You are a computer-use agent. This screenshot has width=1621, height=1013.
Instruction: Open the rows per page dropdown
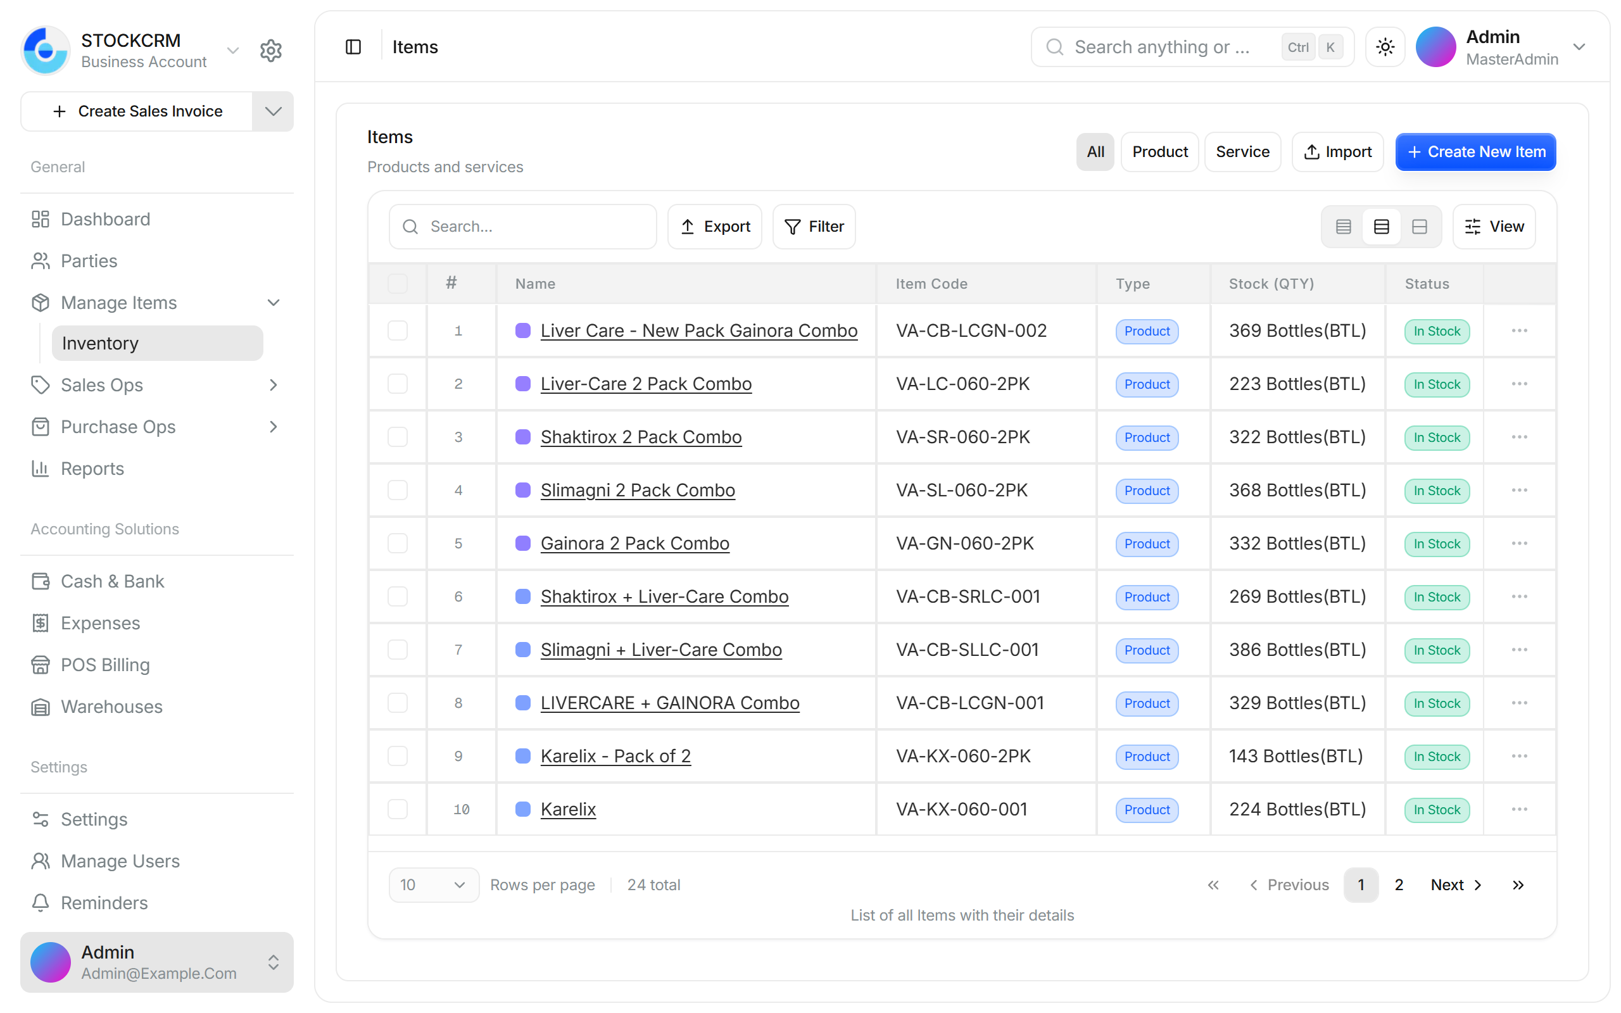[x=433, y=885]
